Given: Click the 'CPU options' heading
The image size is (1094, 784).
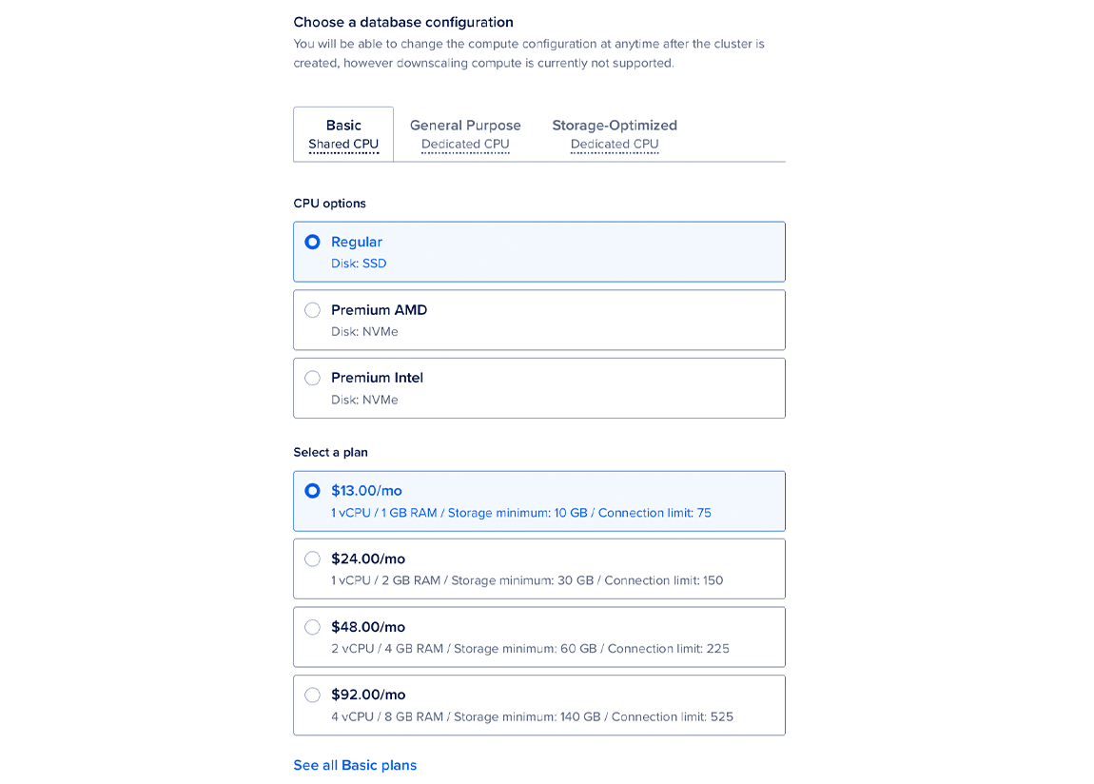Looking at the screenshot, I should 329,204.
